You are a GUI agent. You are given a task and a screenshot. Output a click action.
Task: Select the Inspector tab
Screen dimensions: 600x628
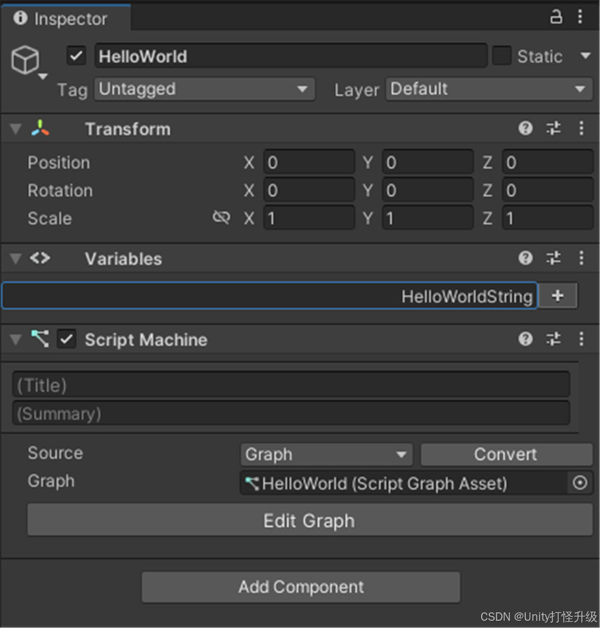point(66,18)
